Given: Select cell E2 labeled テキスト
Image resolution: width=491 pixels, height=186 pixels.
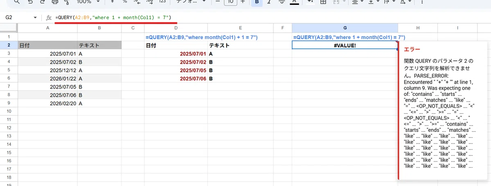Looking at the screenshot, I should (x=240, y=45).
